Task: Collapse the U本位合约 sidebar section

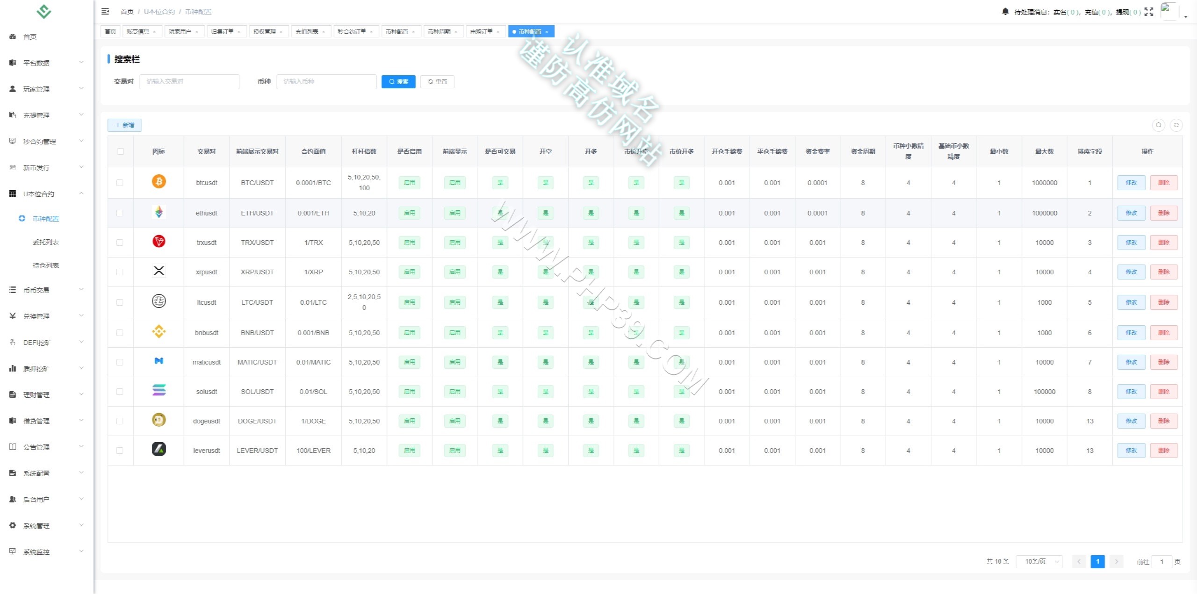Action: pos(47,193)
